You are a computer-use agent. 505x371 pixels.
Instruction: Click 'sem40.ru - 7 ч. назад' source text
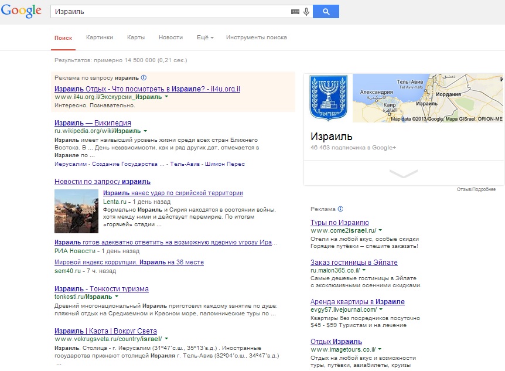[86, 271]
